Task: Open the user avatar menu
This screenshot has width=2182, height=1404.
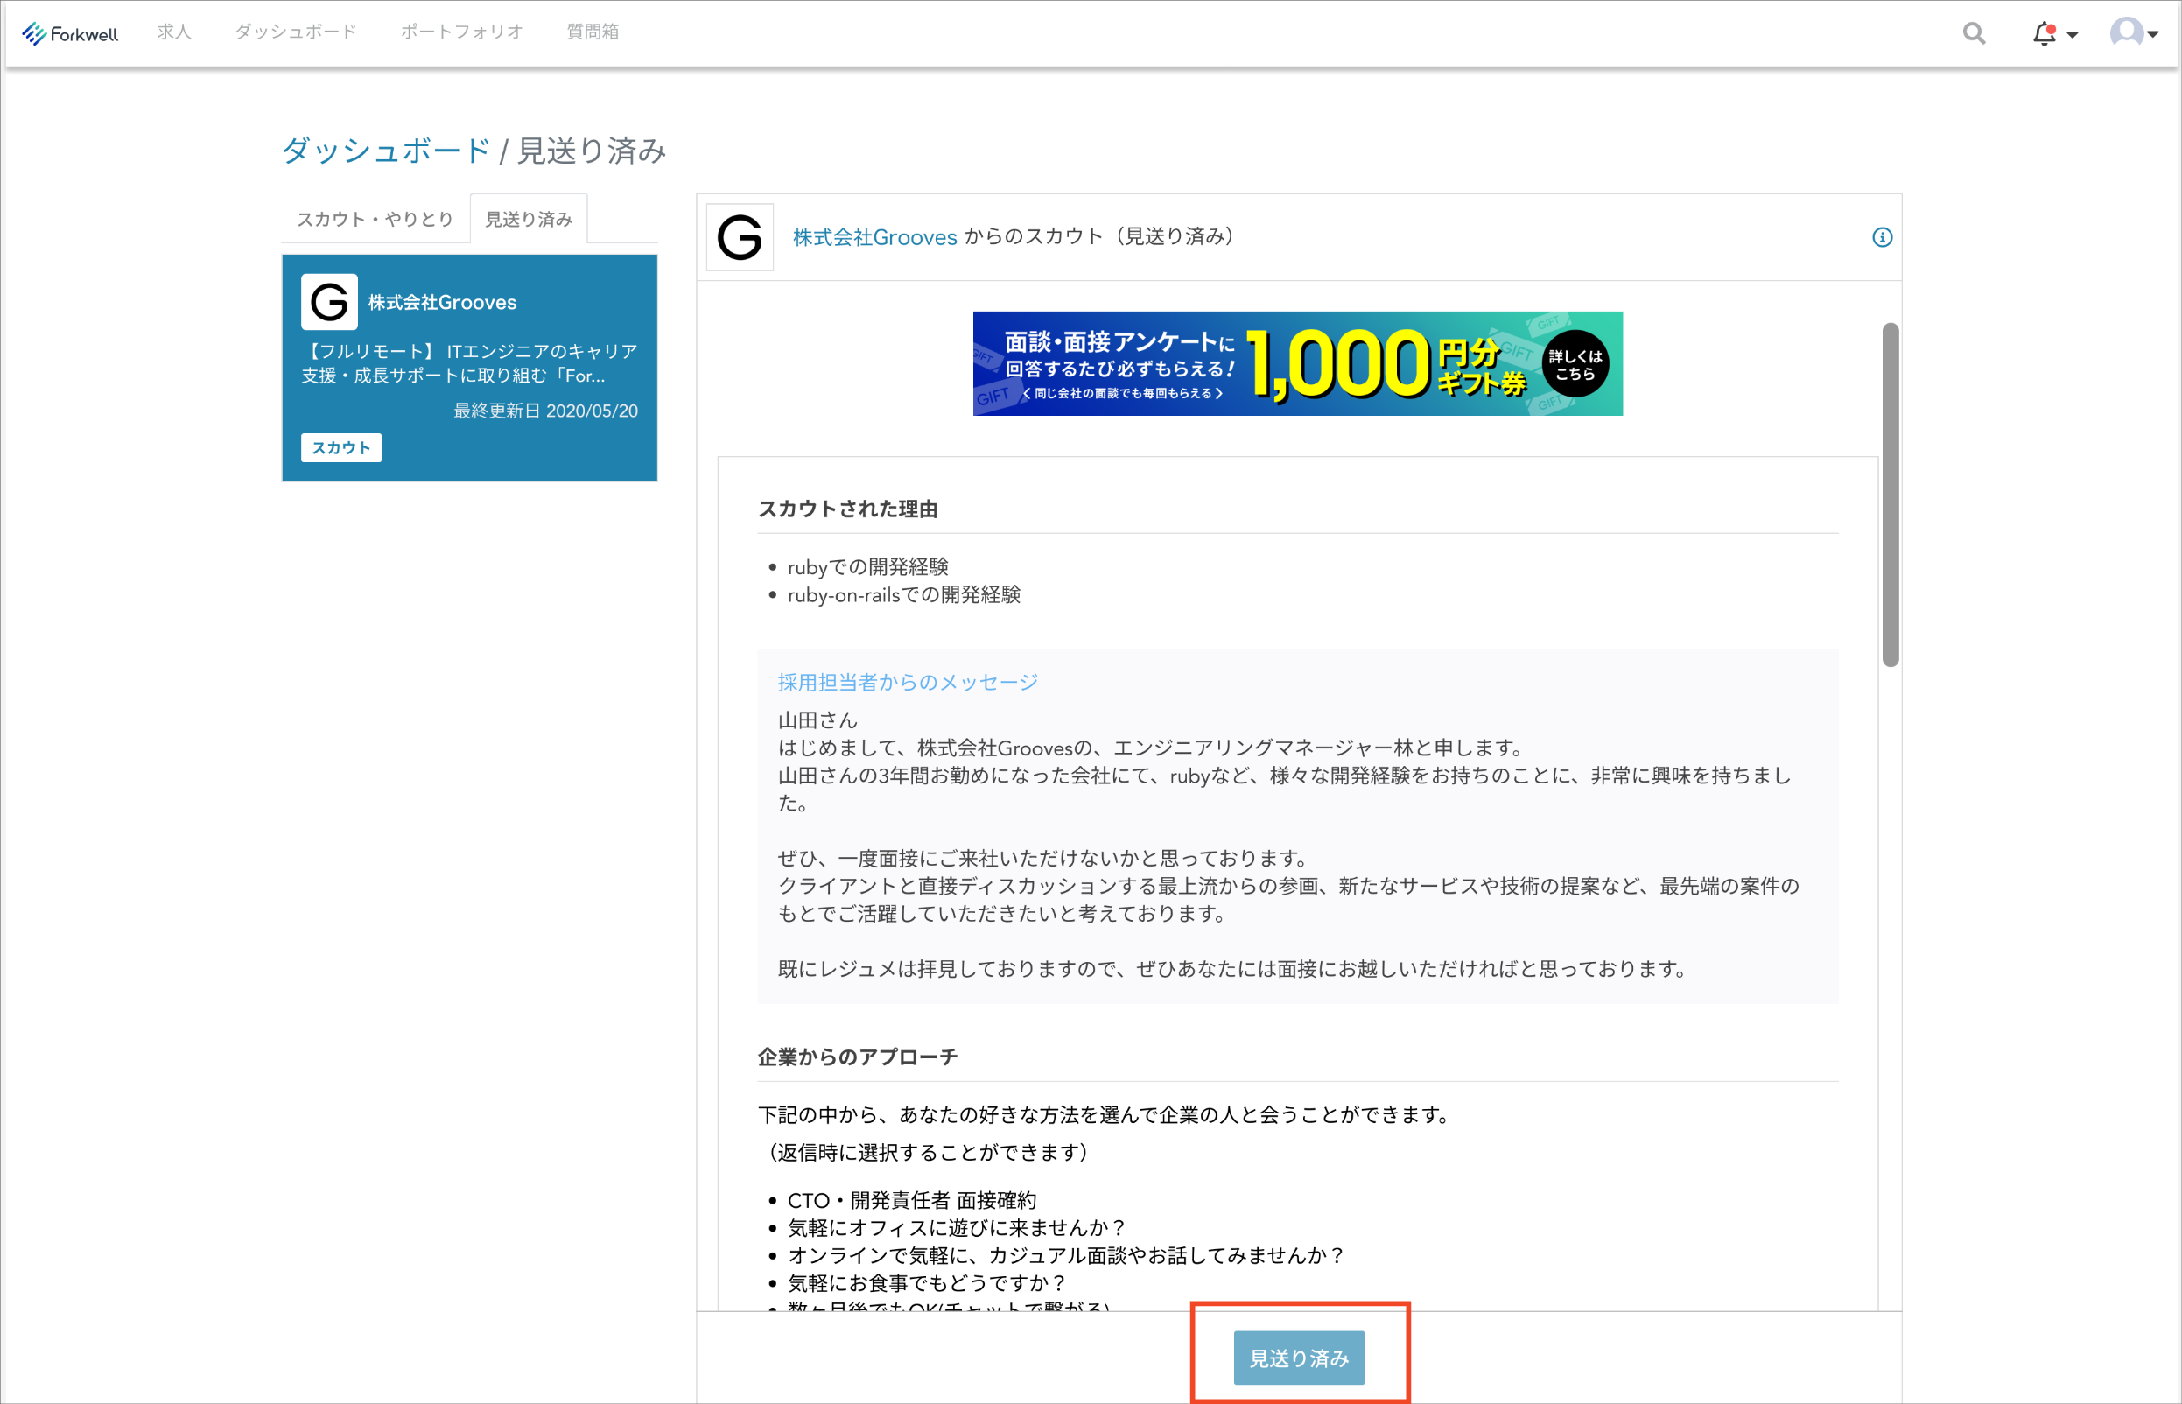Action: coord(2134,34)
